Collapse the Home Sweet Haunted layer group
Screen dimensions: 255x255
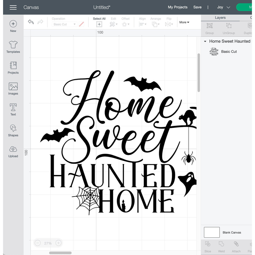click(205, 41)
